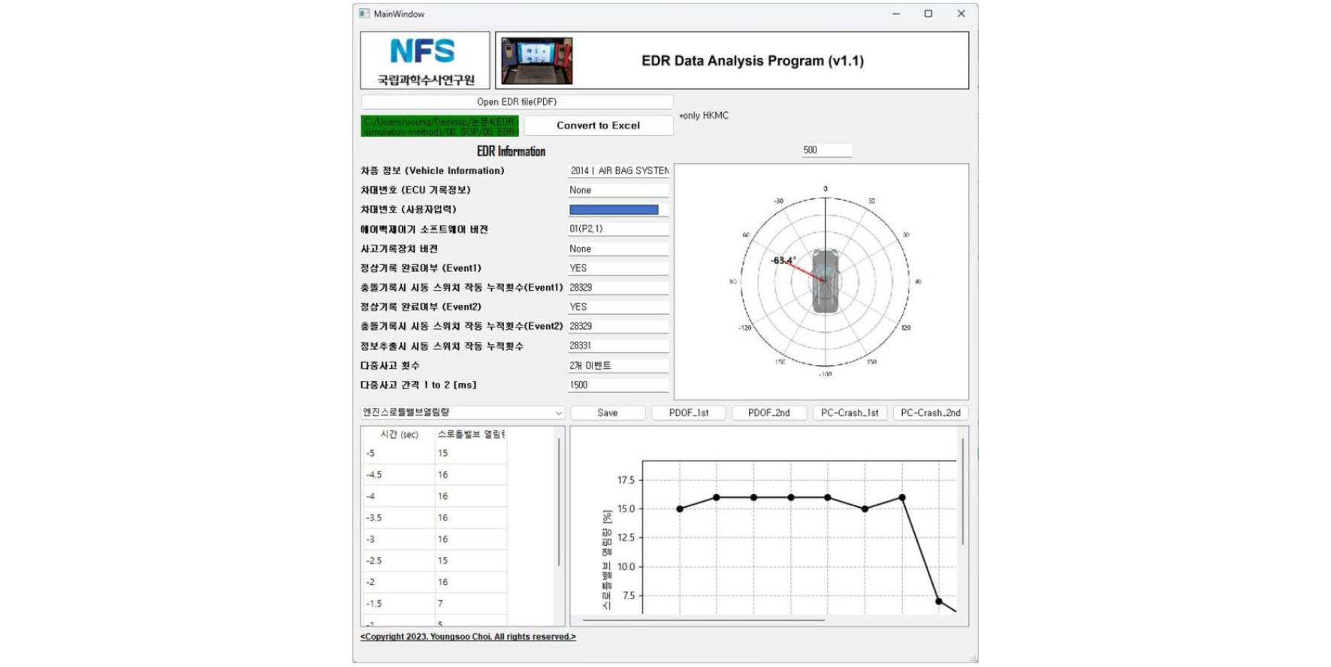Click the PC-Crash_1st button
Viewport: 1331px width, 667px height.
pos(850,412)
